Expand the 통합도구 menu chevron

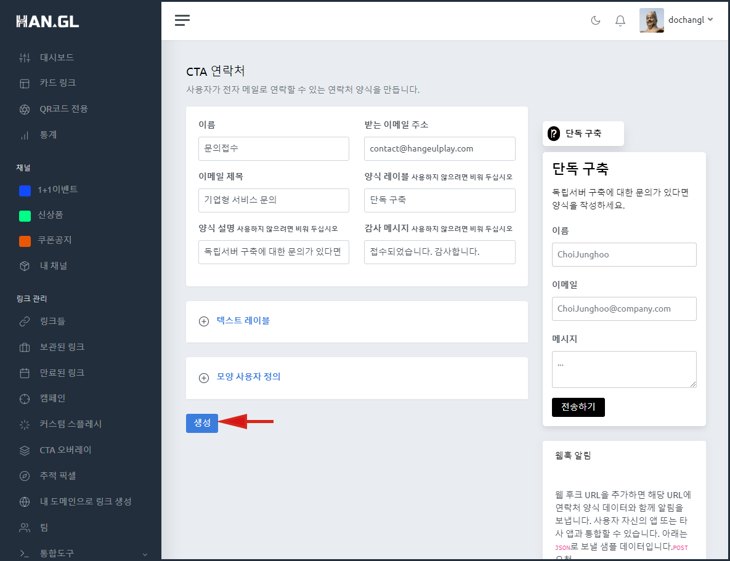145,554
